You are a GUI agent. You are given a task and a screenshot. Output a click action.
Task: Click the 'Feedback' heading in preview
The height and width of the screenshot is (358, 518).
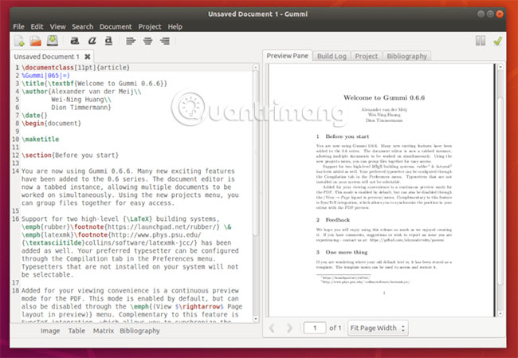(338, 220)
